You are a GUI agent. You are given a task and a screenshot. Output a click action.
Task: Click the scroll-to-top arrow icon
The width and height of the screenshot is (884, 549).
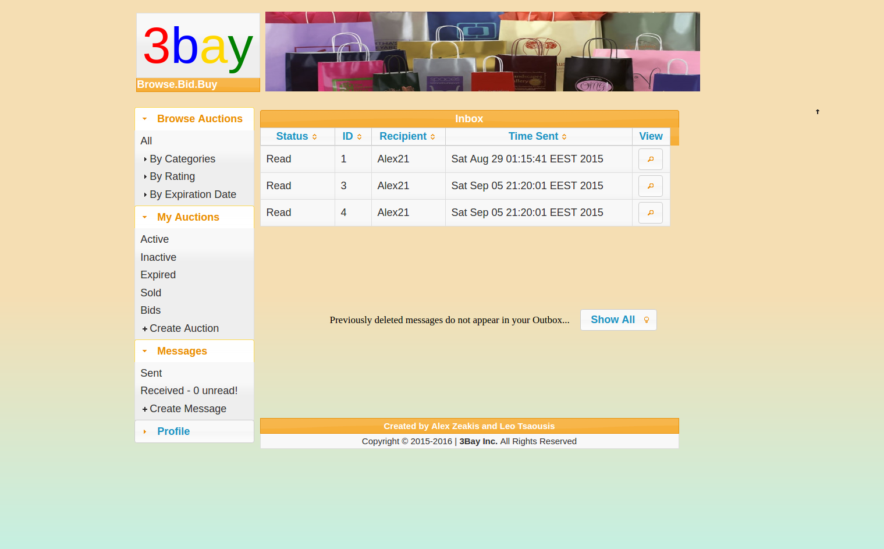817,112
